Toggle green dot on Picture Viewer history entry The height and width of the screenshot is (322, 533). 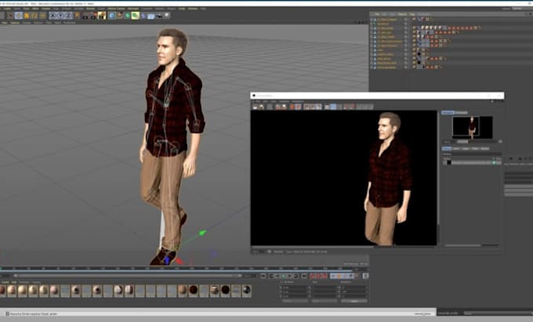[494, 163]
